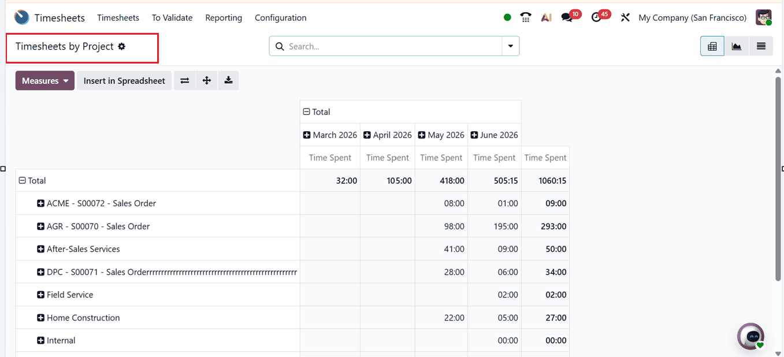The height and width of the screenshot is (357, 784).
Task: Open the AI assistant icon in navbar
Action: (546, 17)
